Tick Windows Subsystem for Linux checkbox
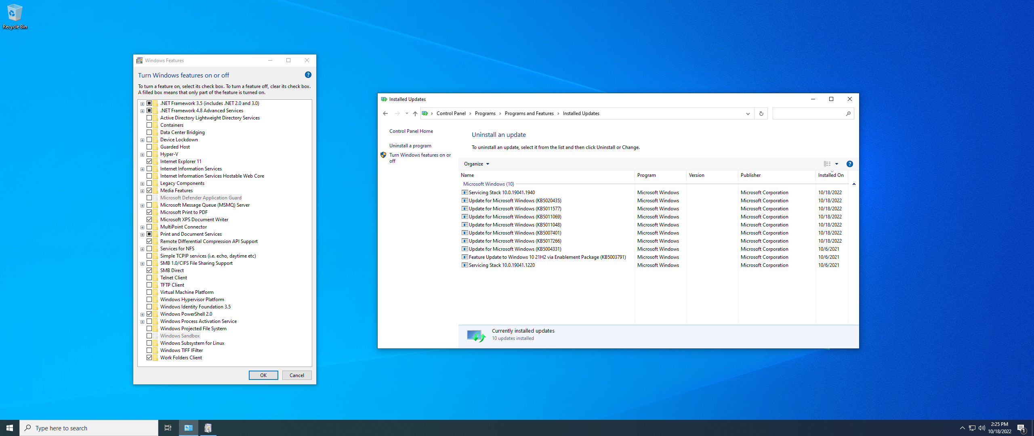 pyautogui.click(x=149, y=343)
